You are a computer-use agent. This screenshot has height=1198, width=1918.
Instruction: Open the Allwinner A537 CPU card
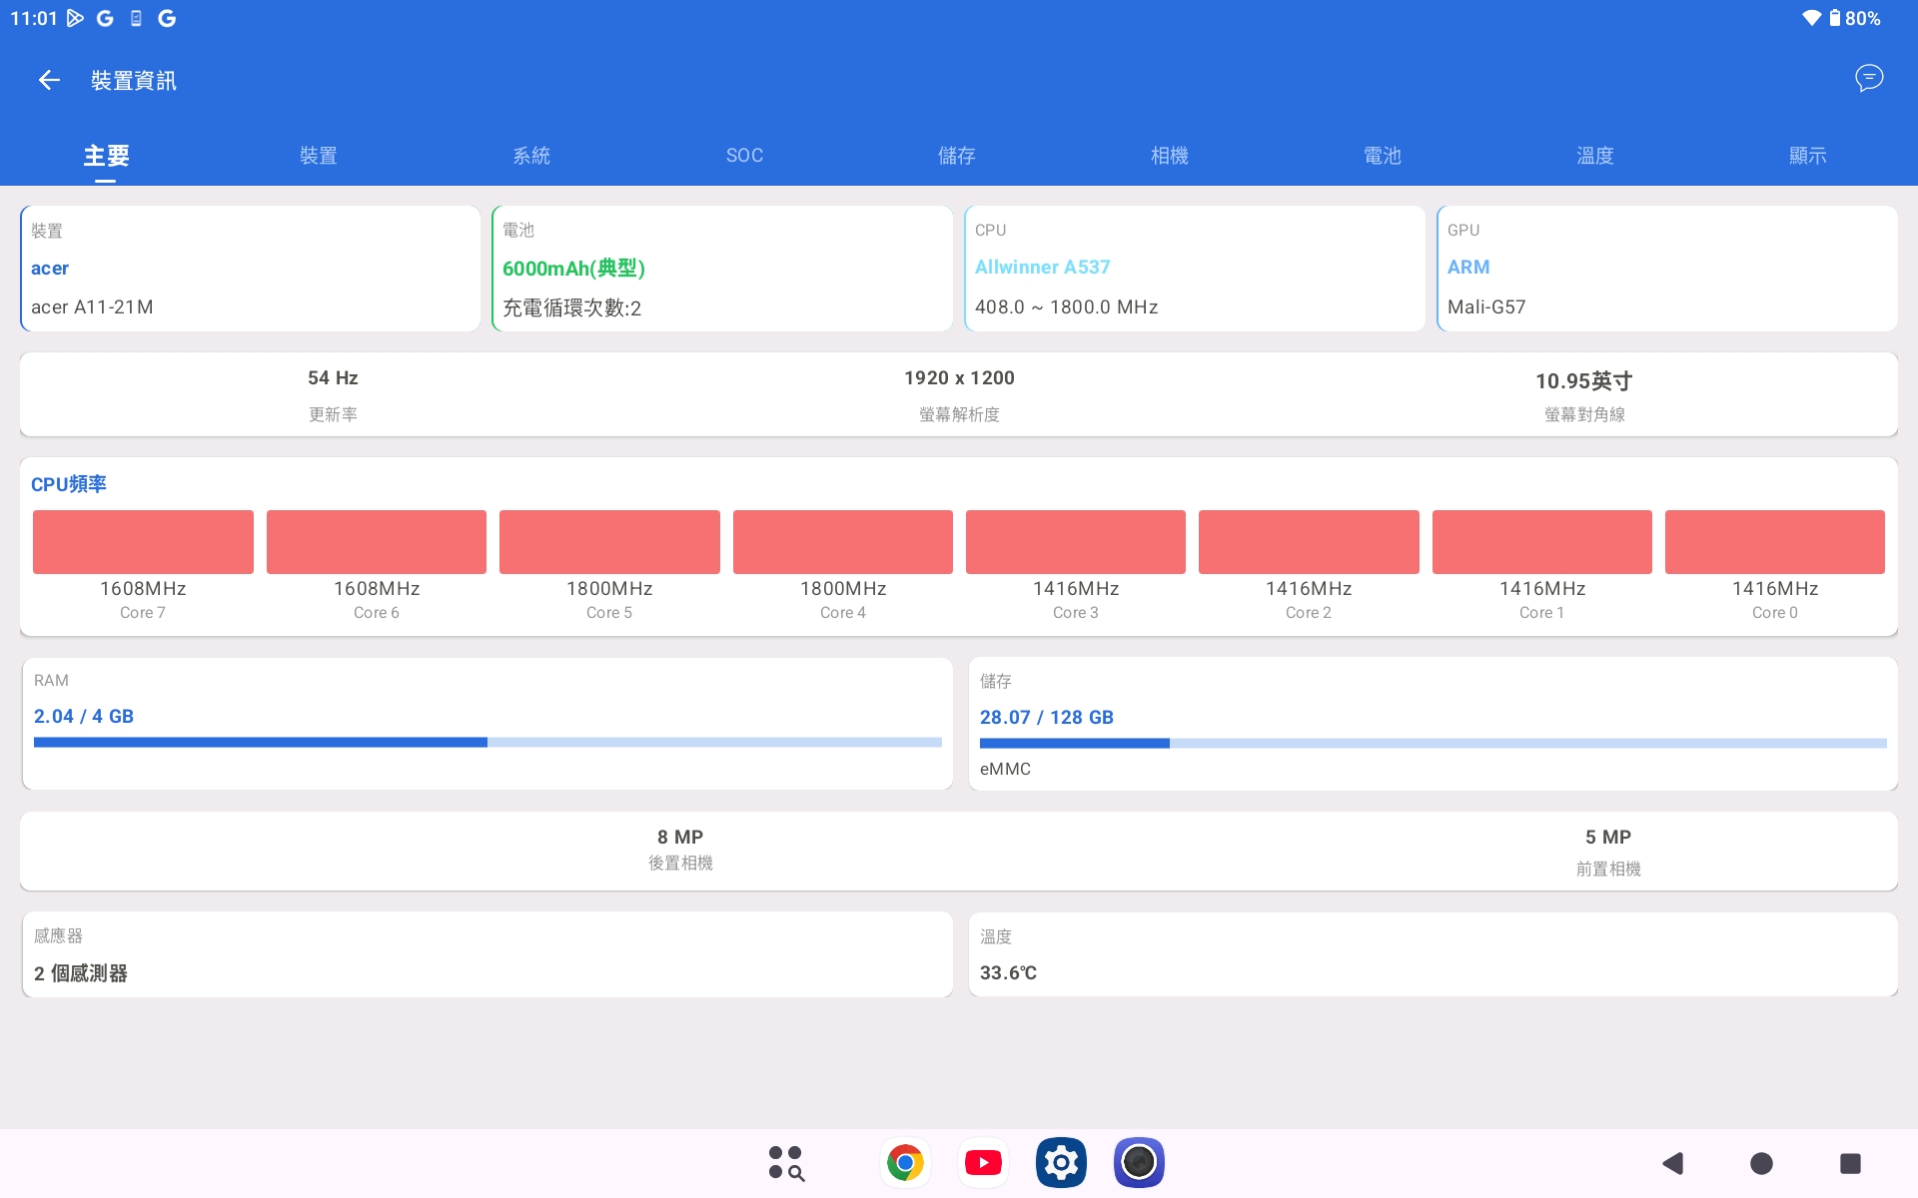(x=1194, y=269)
